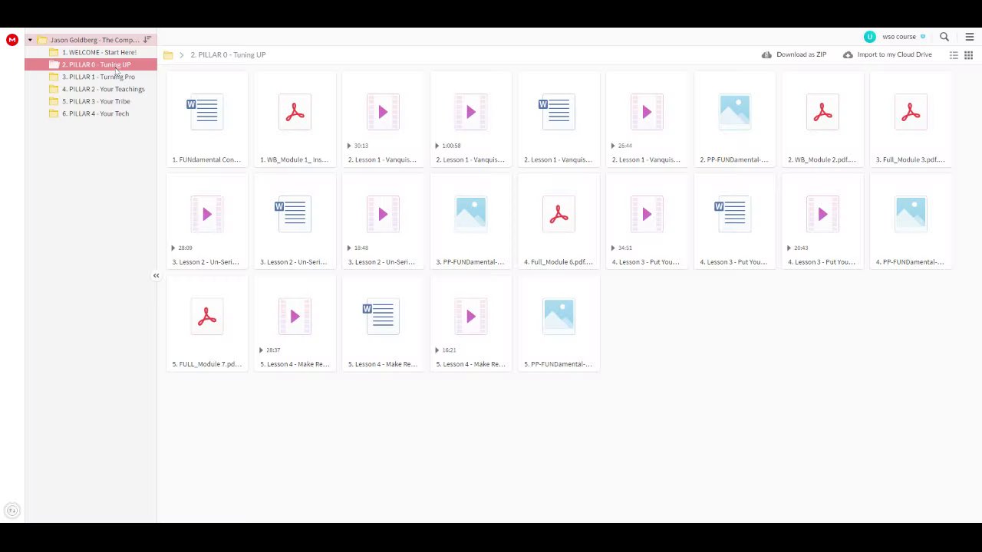Select the 16:21 Lesson 4 video file

click(470, 325)
